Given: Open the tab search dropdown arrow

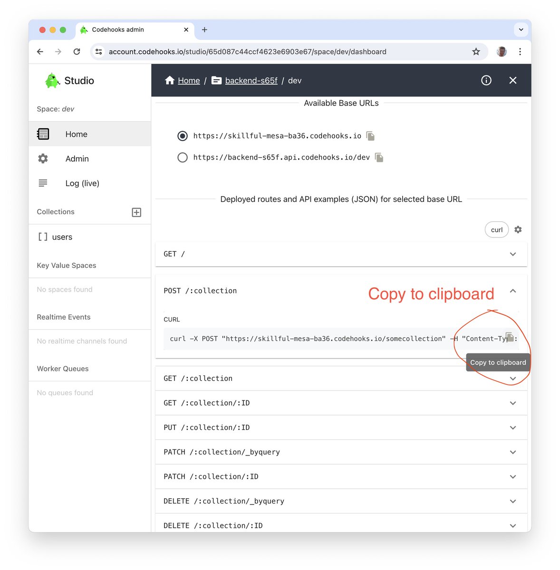Looking at the screenshot, I should (521, 29).
